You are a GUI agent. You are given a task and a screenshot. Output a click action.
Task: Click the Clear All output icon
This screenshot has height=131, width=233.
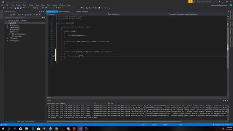click(109, 103)
